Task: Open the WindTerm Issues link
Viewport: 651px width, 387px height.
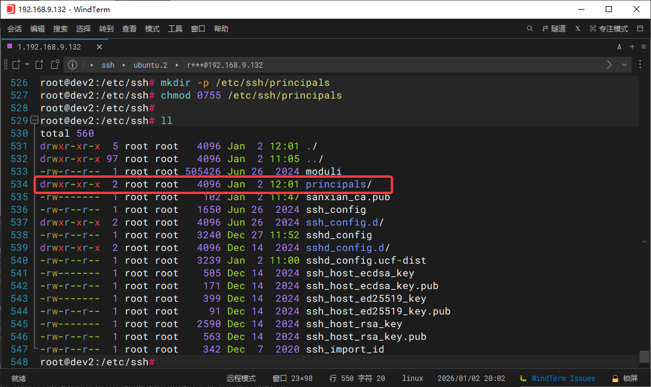Action: tap(563, 378)
